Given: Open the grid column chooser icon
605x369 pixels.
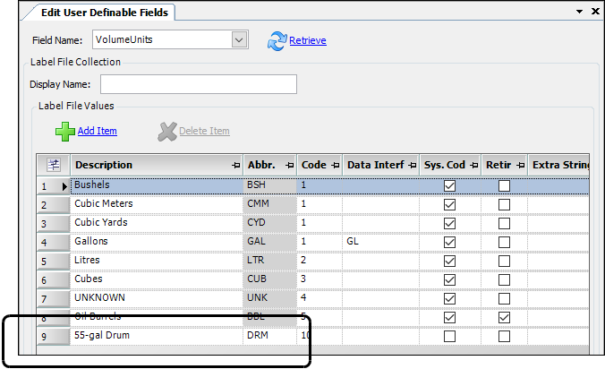Looking at the screenshot, I should [x=53, y=165].
